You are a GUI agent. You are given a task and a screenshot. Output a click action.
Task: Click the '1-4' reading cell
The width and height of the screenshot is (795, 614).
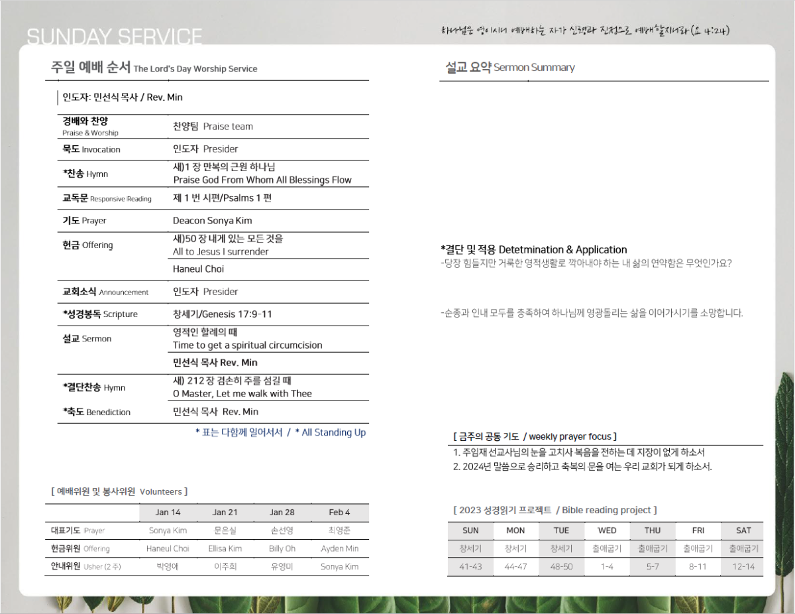tap(607, 567)
